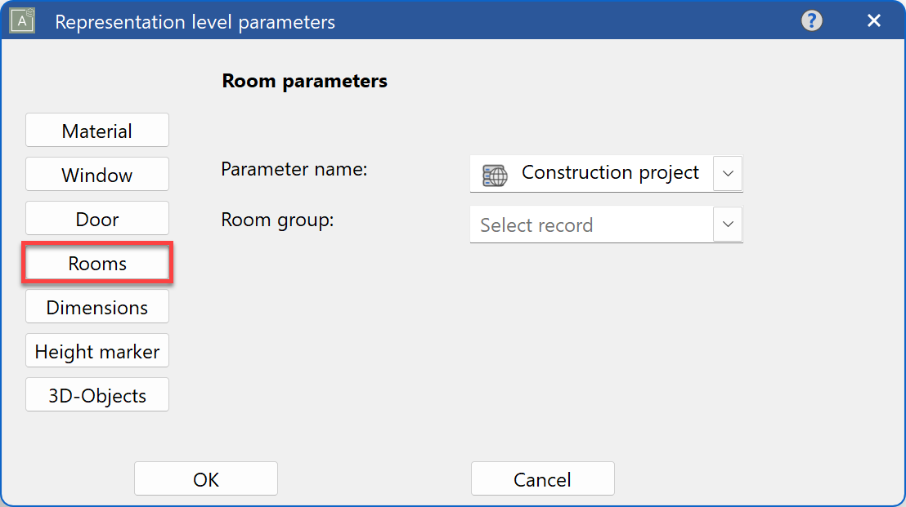The width and height of the screenshot is (906, 507).
Task: Open the Dimensions parameters page
Action: coord(96,306)
